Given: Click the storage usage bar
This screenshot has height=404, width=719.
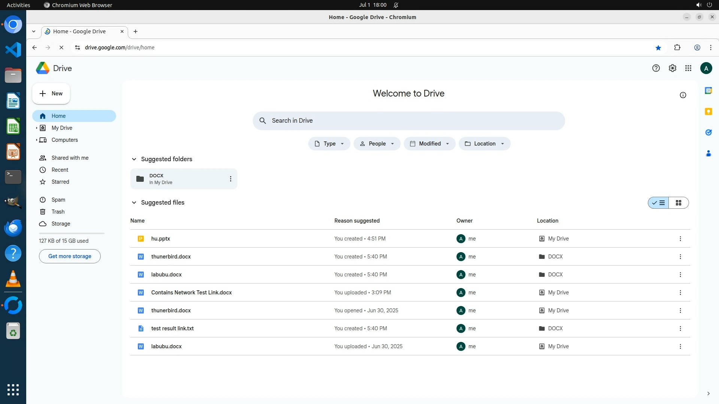Looking at the screenshot, I should click(72, 233).
